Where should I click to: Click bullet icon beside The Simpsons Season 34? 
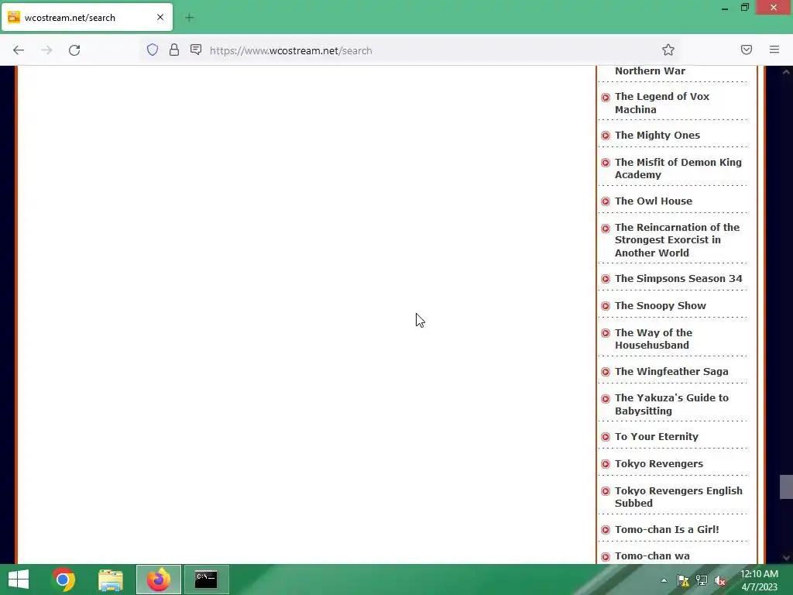click(x=606, y=279)
